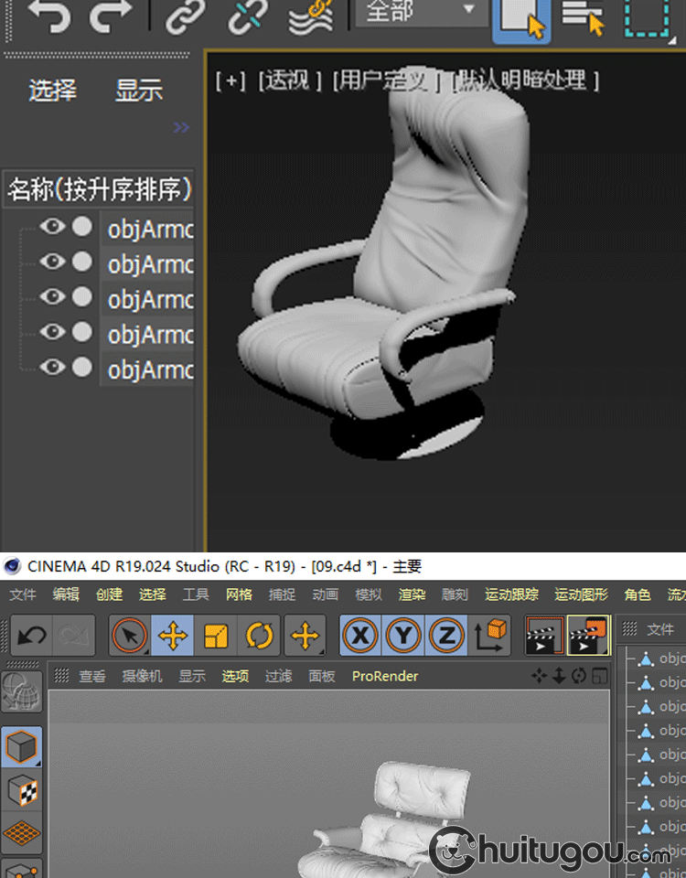Screen dimensions: 686x878
Task: Click the undo arrow in 3ds Max toolbar
Action: 48,16
